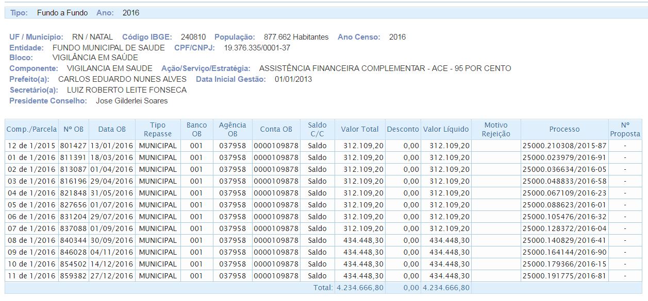Click the Nº OB column header

[x=74, y=129]
